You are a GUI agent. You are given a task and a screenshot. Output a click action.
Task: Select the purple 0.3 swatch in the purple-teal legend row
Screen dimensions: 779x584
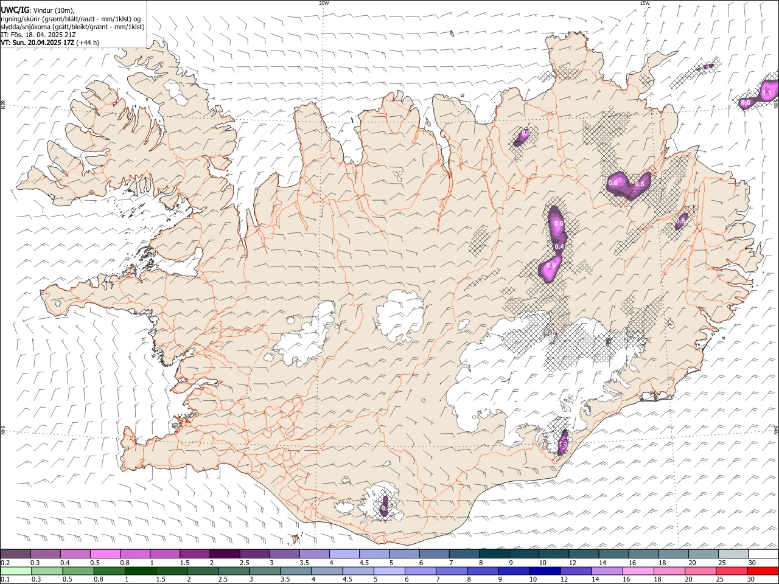click(45, 554)
